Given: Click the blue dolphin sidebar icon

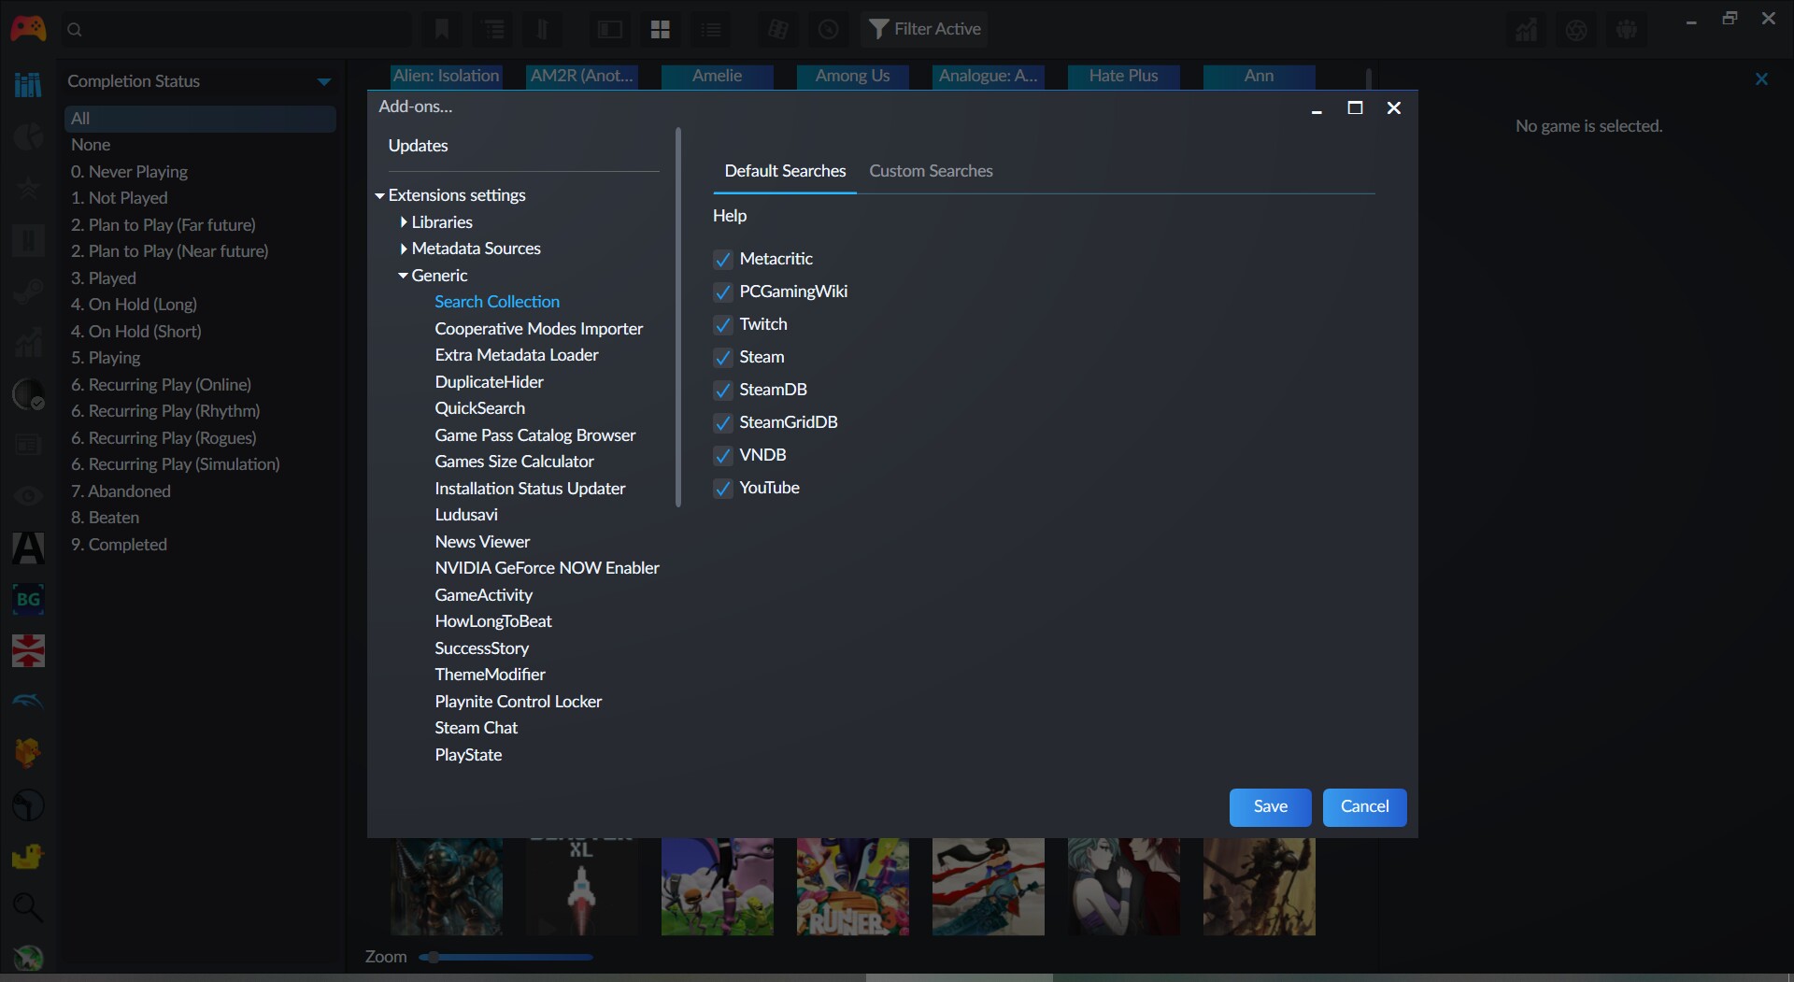Looking at the screenshot, I should point(28,701).
